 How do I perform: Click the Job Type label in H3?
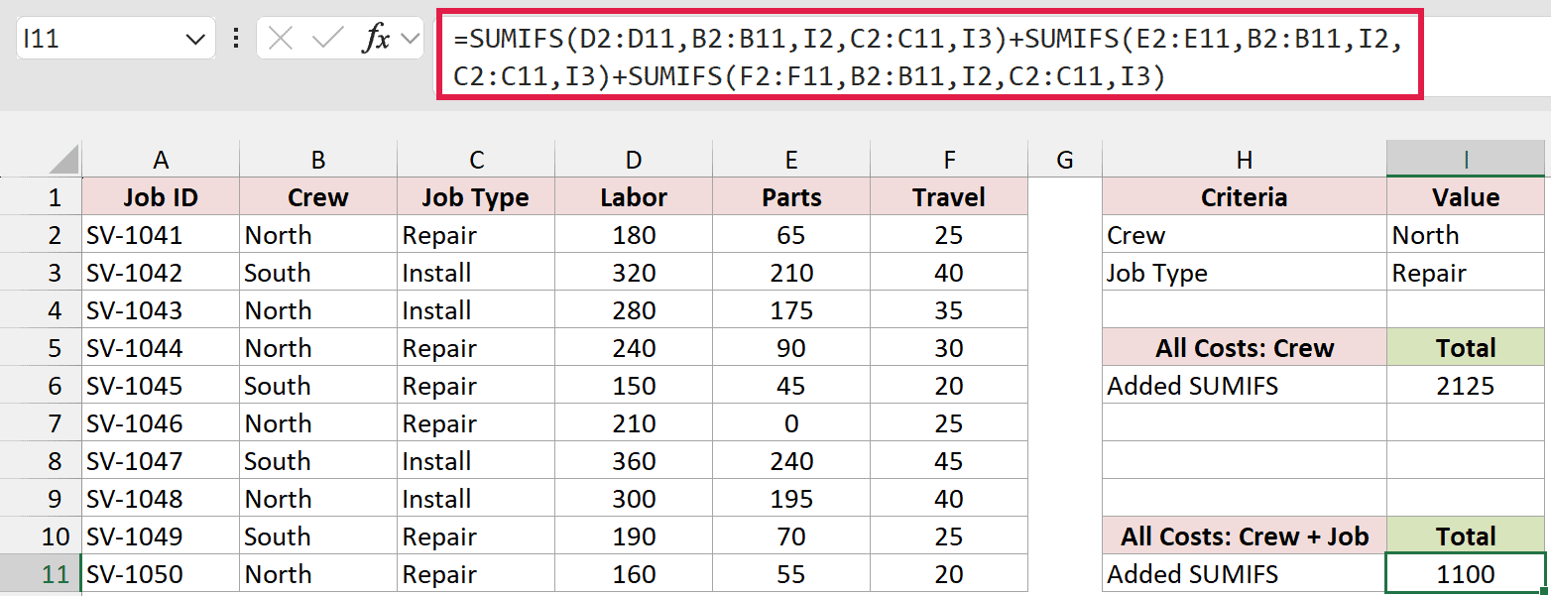click(1245, 273)
